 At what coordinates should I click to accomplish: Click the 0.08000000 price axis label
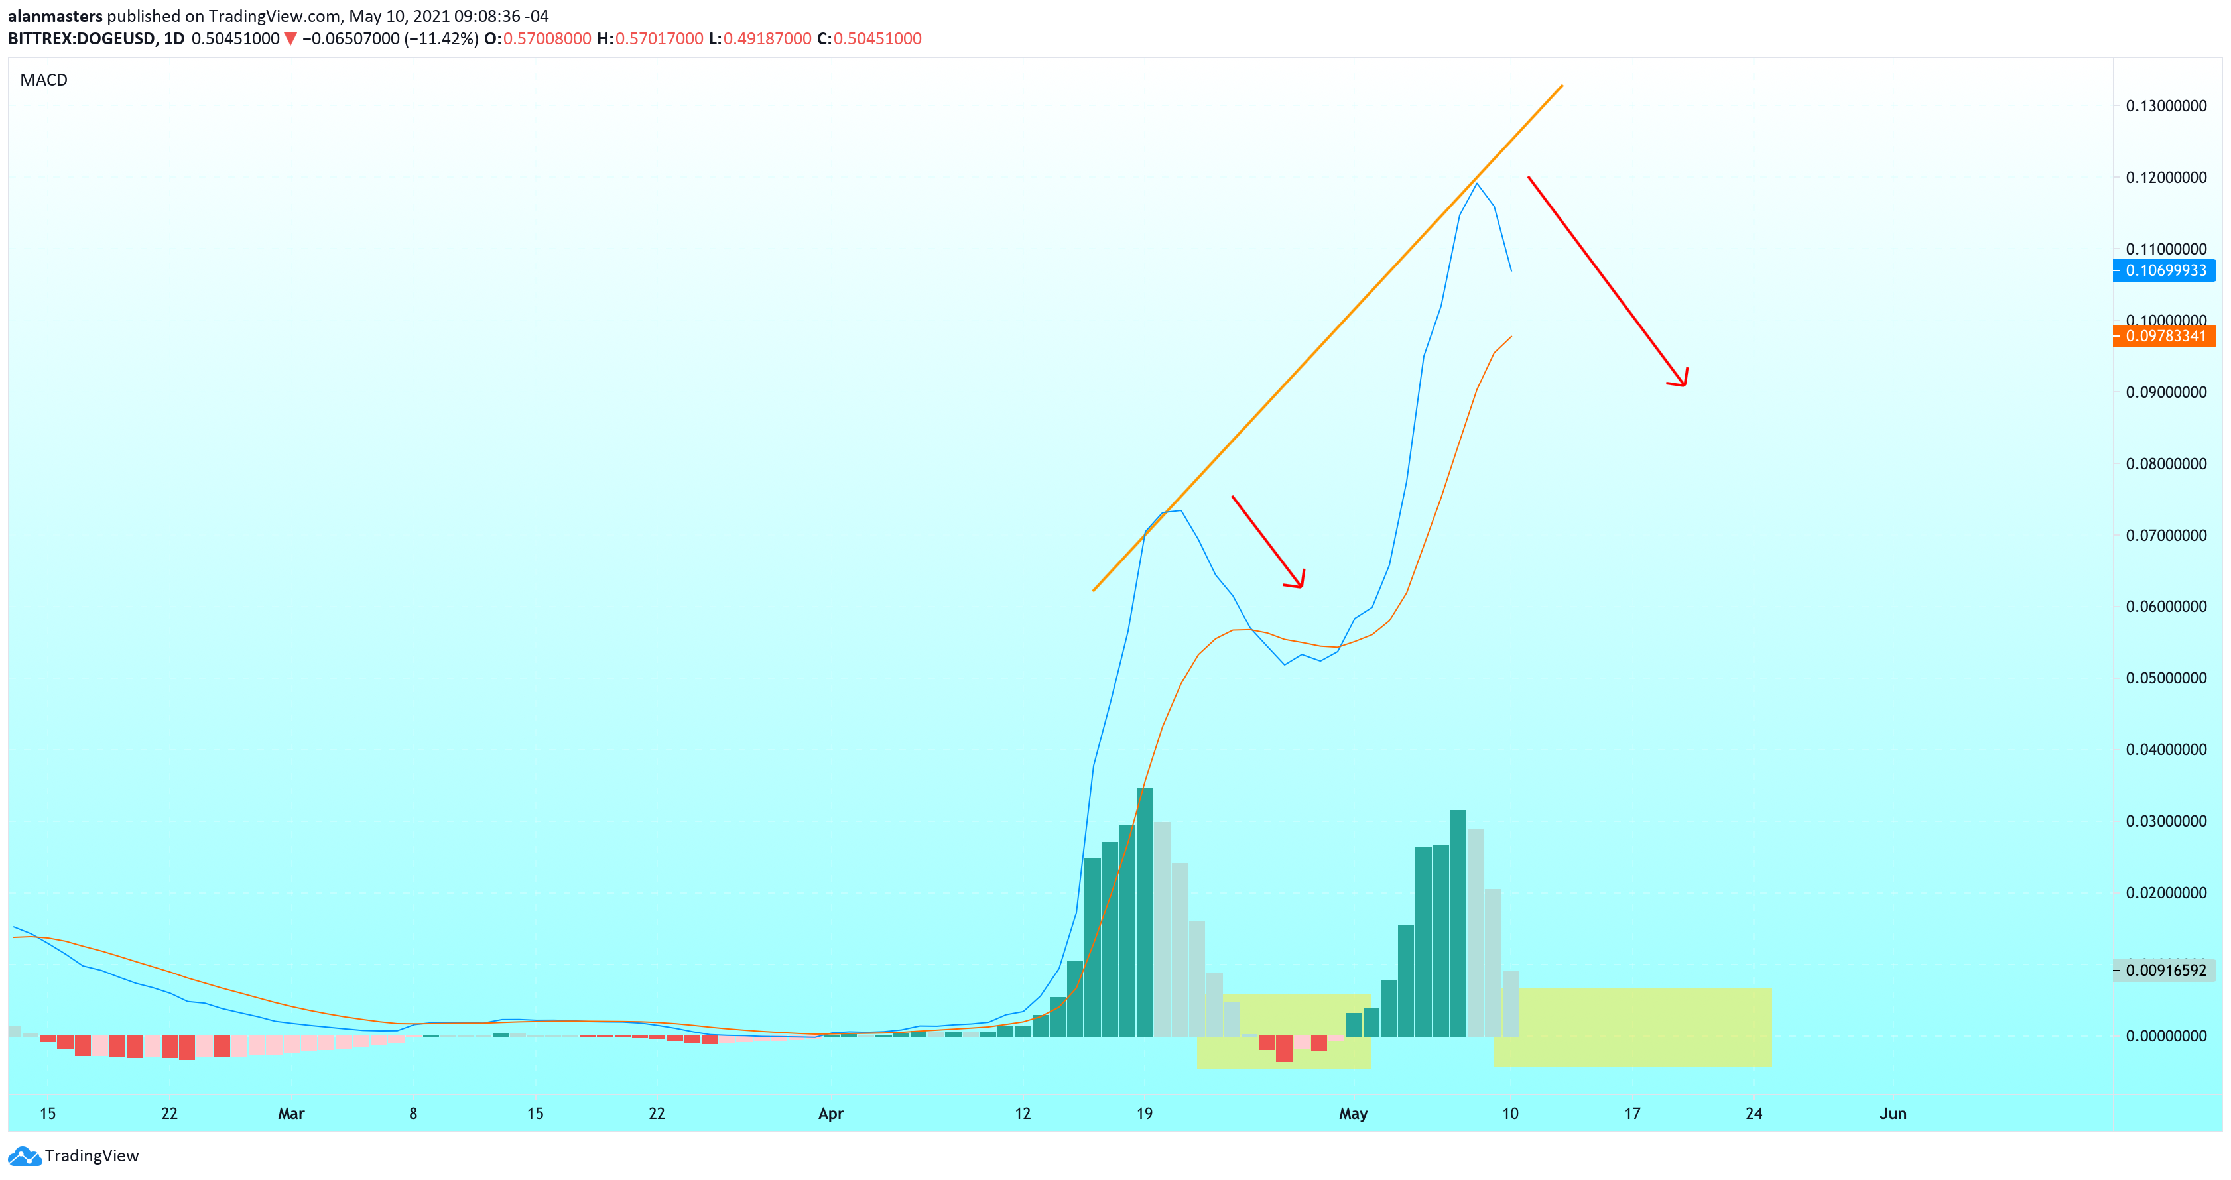click(2166, 464)
